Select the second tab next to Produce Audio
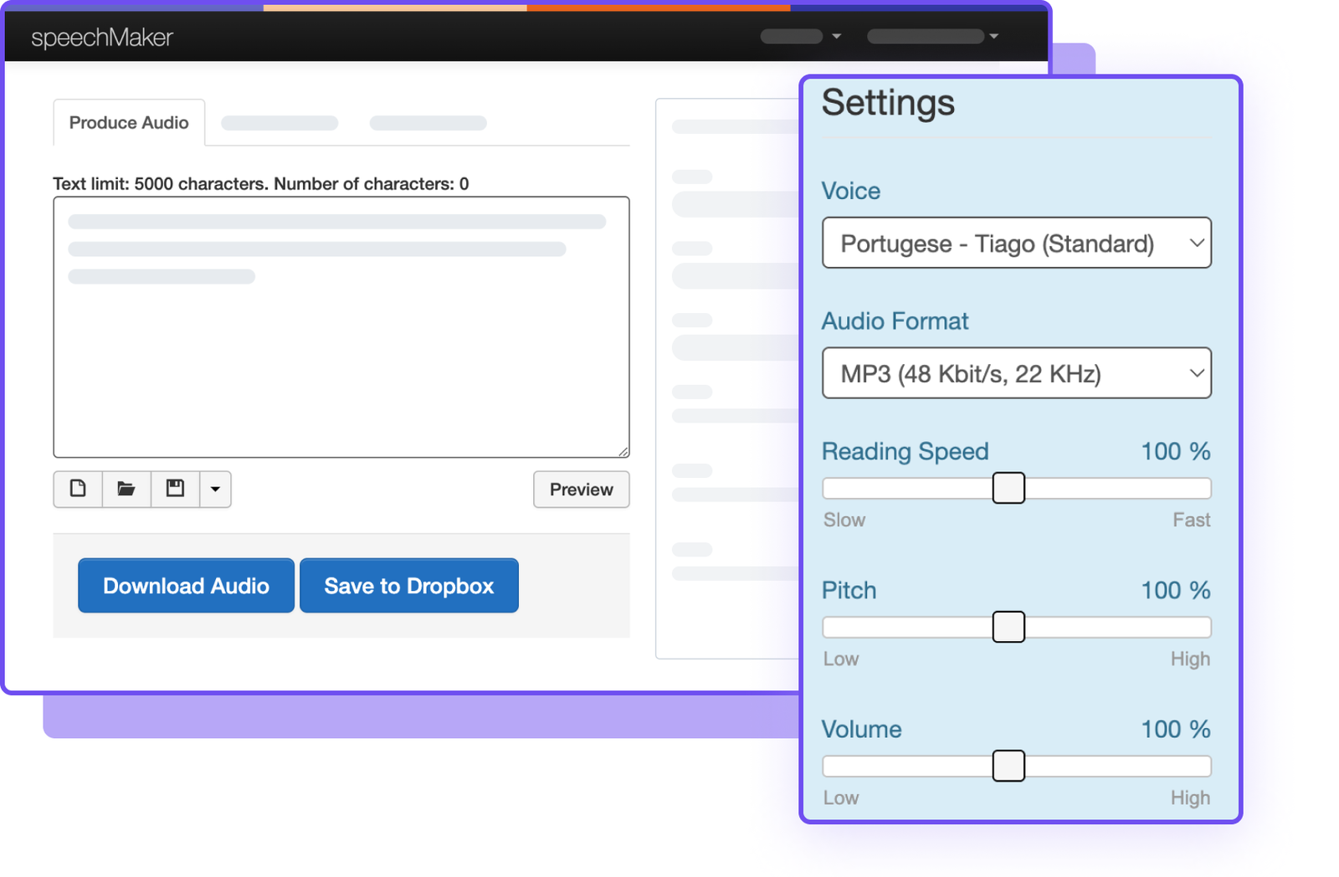Viewport: 1339px width, 877px height. 279,122
